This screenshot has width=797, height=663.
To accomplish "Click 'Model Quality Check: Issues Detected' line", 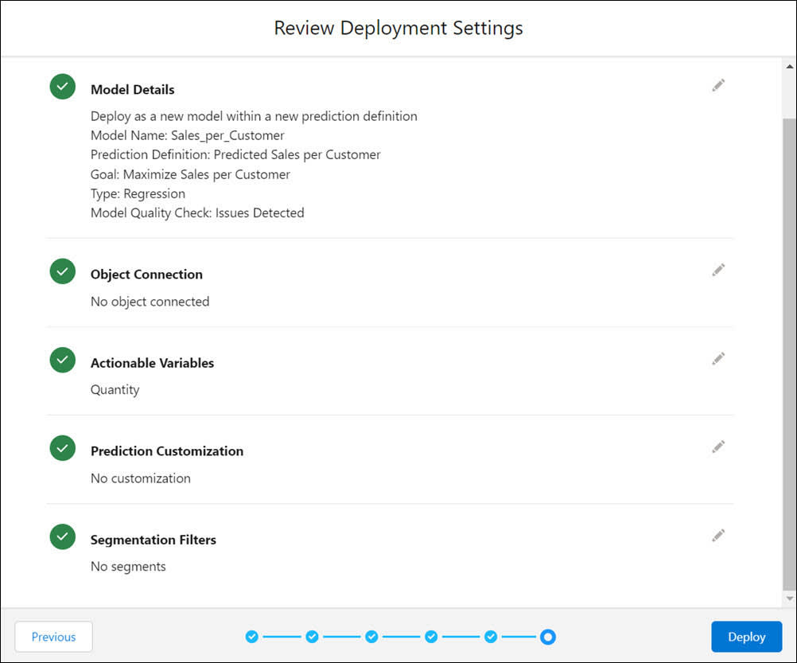I will tap(197, 213).
